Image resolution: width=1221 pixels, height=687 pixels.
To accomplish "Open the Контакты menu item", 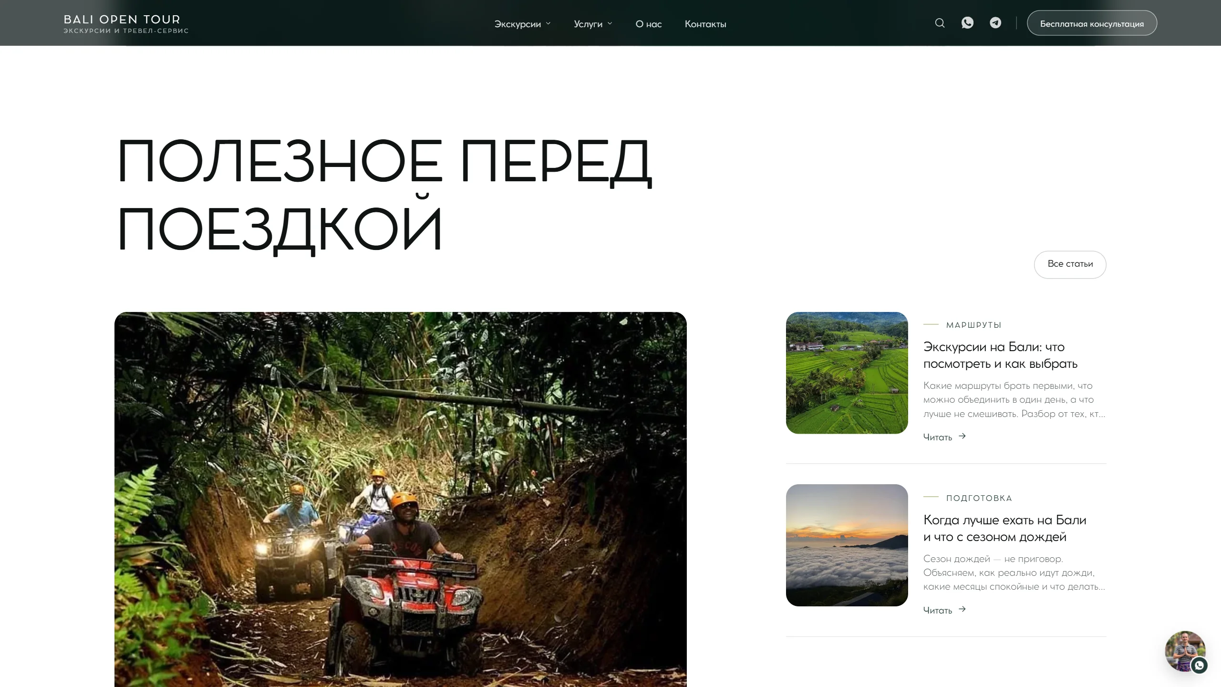I will click(705, 24).
